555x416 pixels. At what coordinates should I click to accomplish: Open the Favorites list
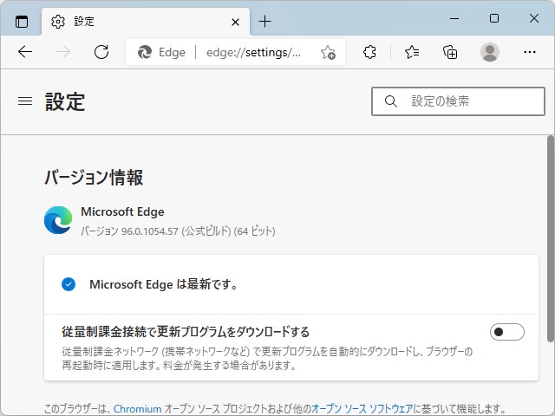[x=412, y=52]
